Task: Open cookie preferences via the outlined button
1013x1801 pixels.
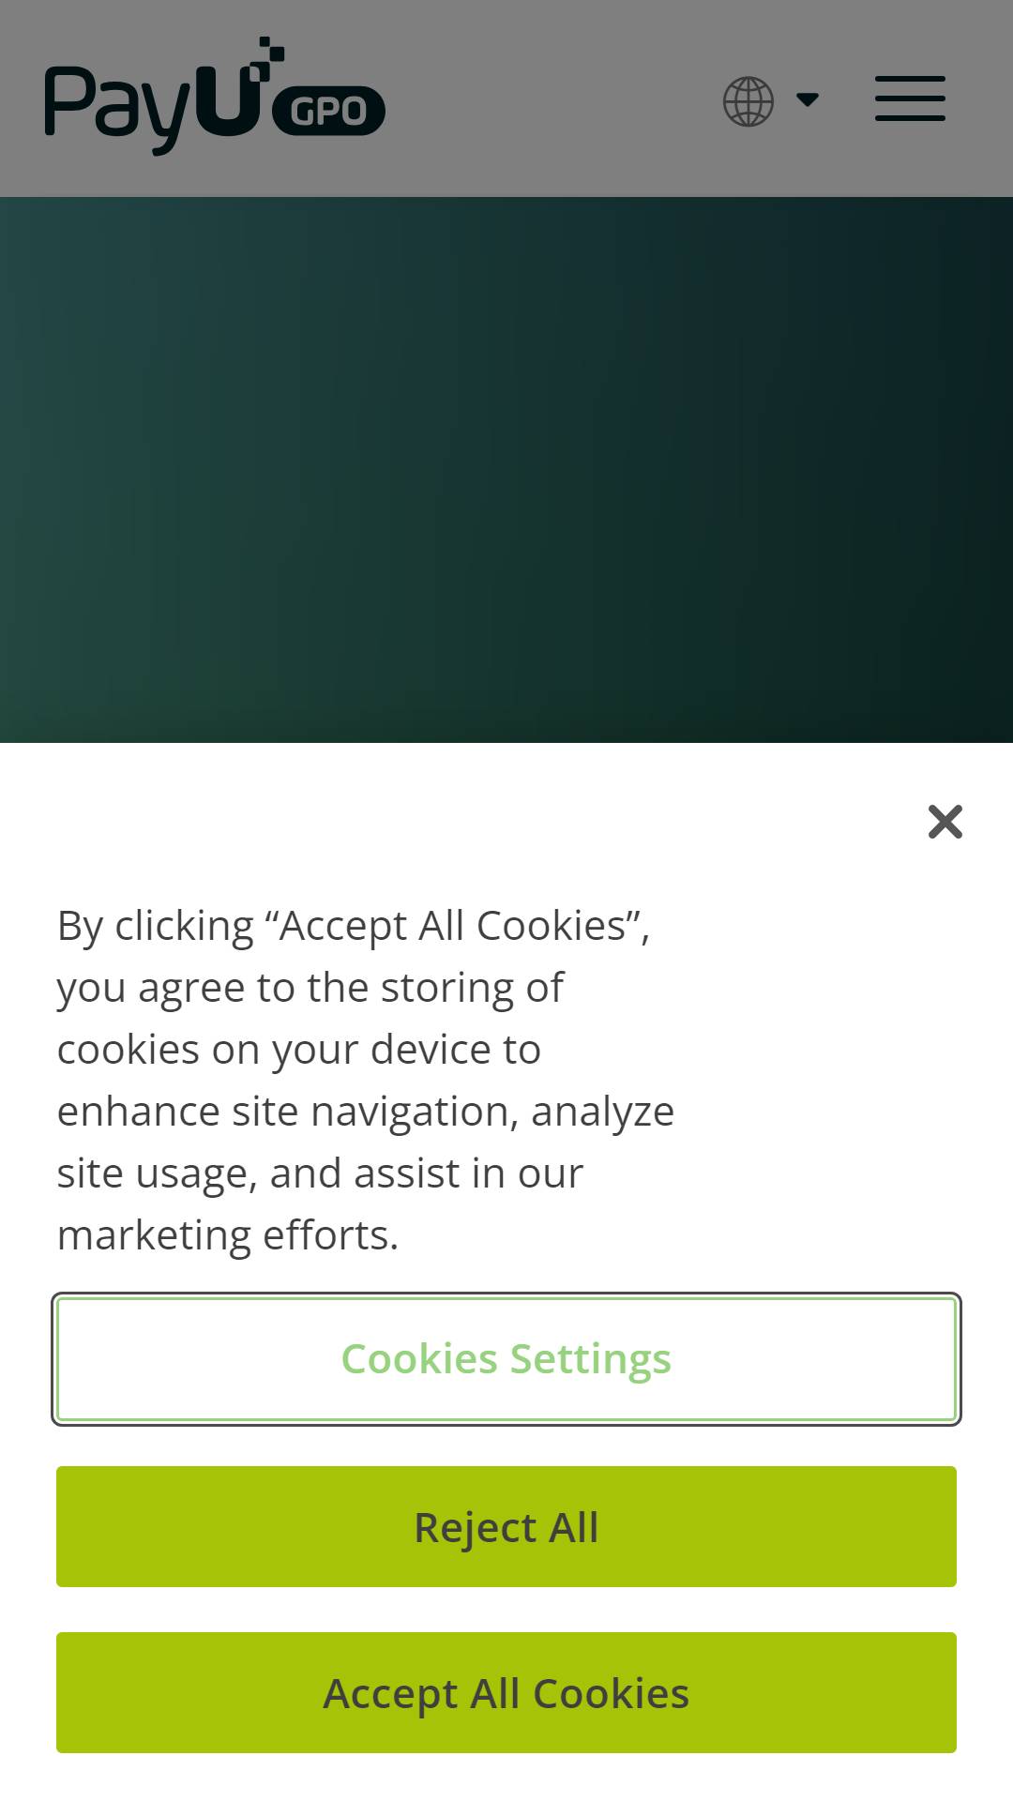Action: [x=506, y=1359]
